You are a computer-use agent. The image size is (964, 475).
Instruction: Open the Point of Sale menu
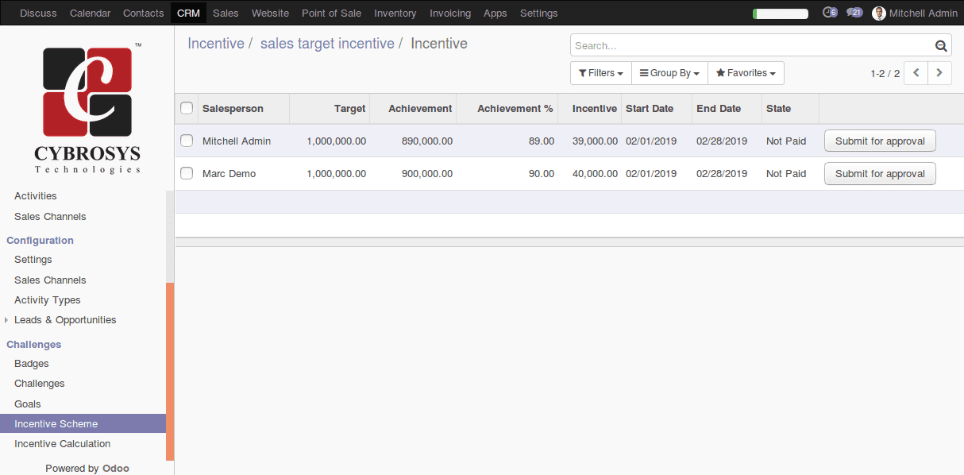(x=331, y=13)
